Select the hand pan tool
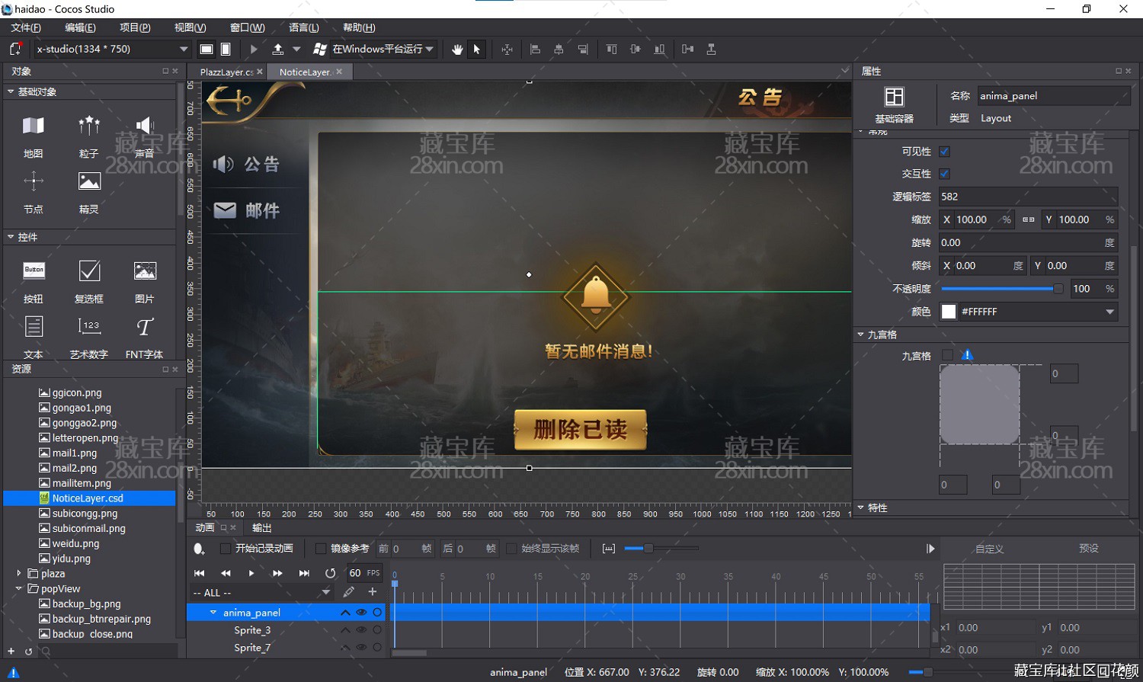The image size is (1143, 682). pyautogui.click(x=457, y=49)
